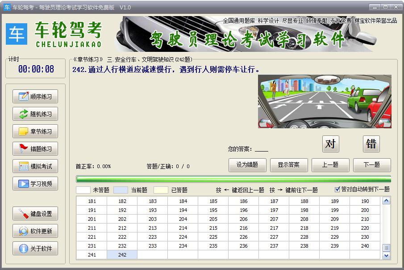
Task: Answer 错 (false) for the question
Action: click(x=371, y=144)
